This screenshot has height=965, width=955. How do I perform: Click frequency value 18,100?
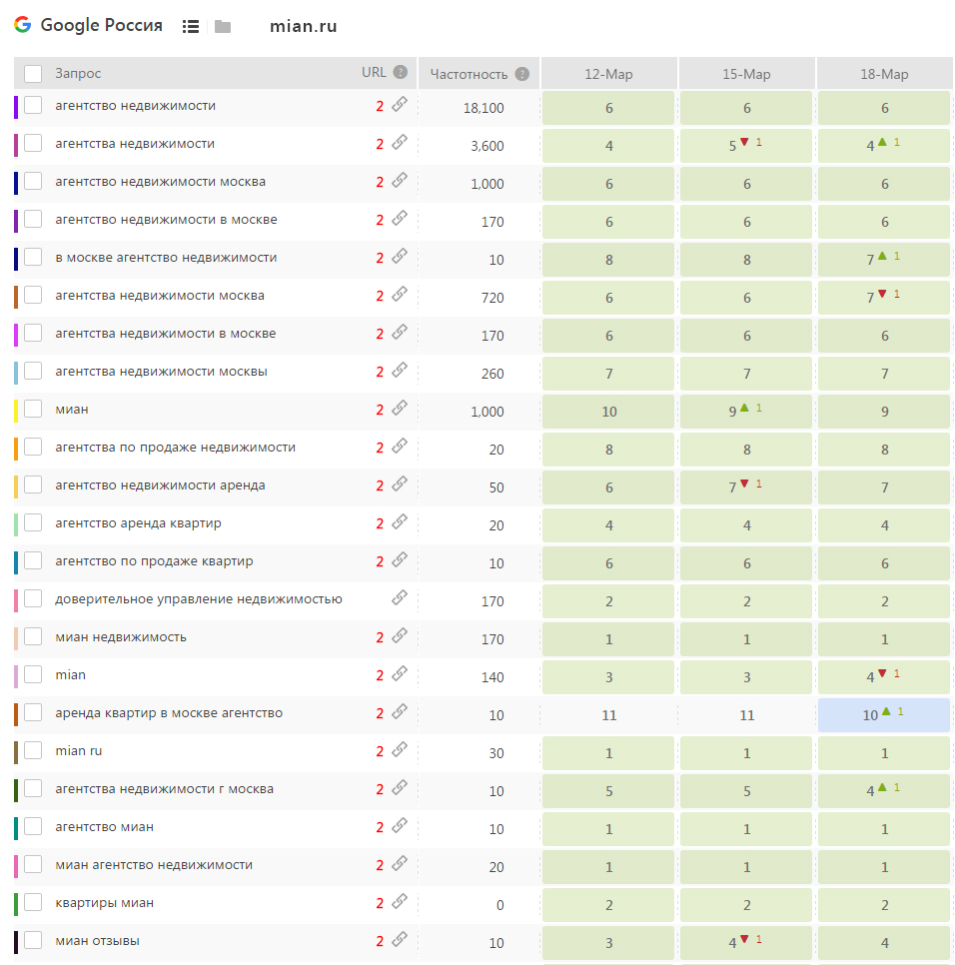click(483, 108)
